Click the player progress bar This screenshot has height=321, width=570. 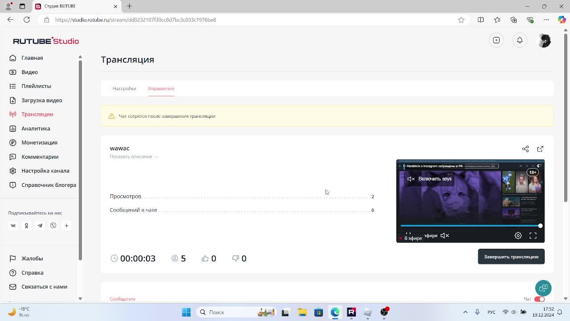[x=470, y=226]
